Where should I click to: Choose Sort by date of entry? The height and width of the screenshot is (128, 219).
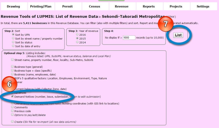[x=13, y=46]
